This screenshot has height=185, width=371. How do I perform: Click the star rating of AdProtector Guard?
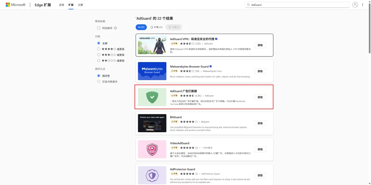click(x=187, y=174)
